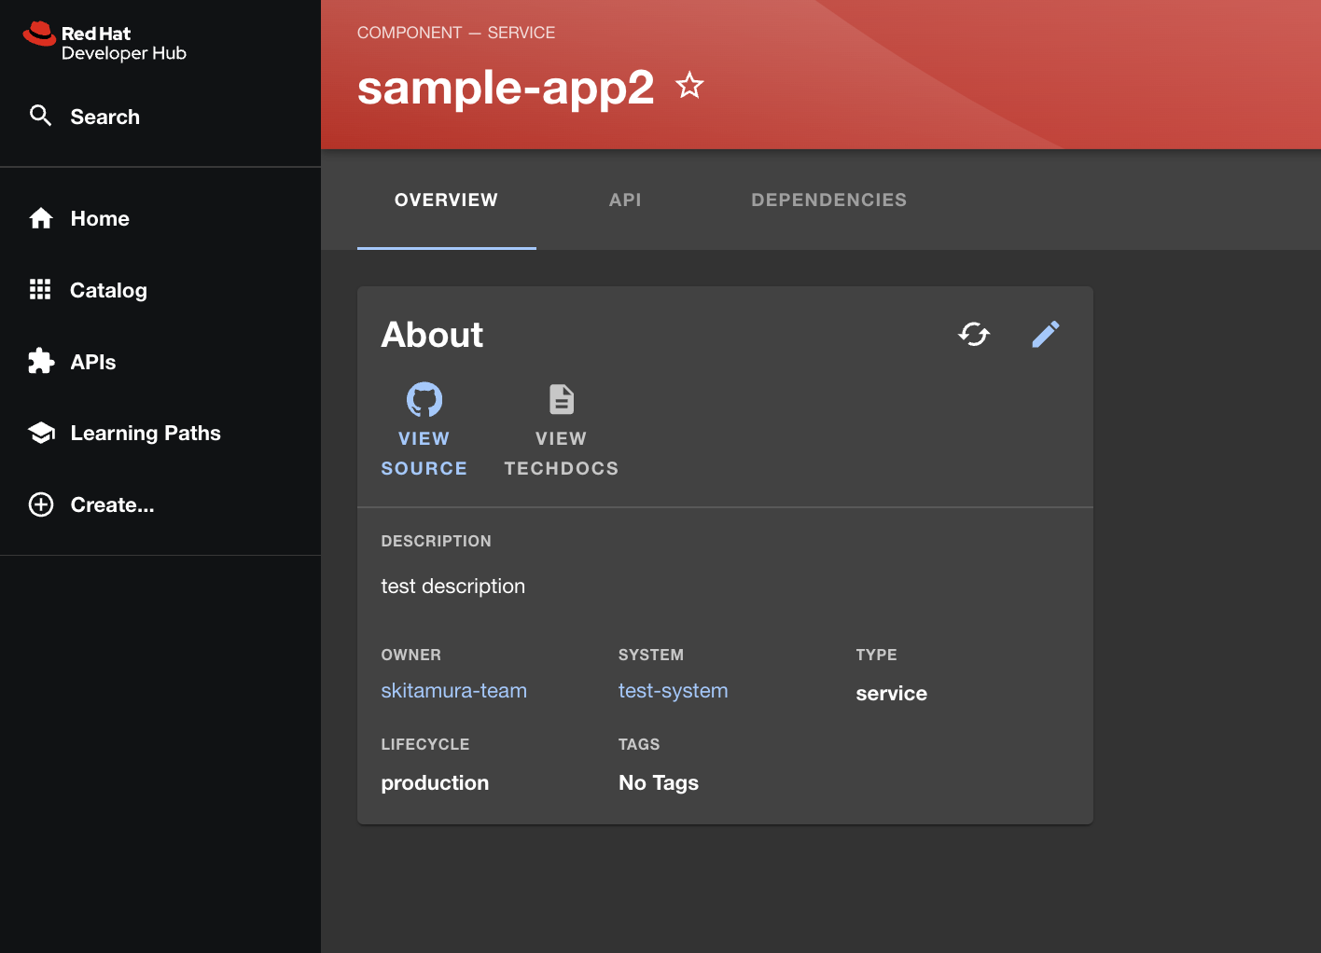Click the OWNER label
The image size is (1321, 953).
tap(411, 655)
